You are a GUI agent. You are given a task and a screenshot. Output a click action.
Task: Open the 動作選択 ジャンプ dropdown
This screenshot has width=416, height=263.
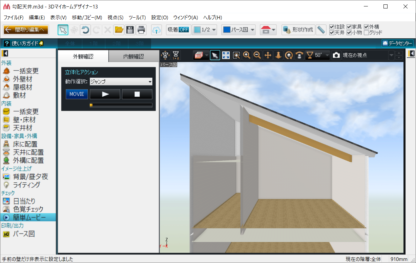click(x=121, y=82)
